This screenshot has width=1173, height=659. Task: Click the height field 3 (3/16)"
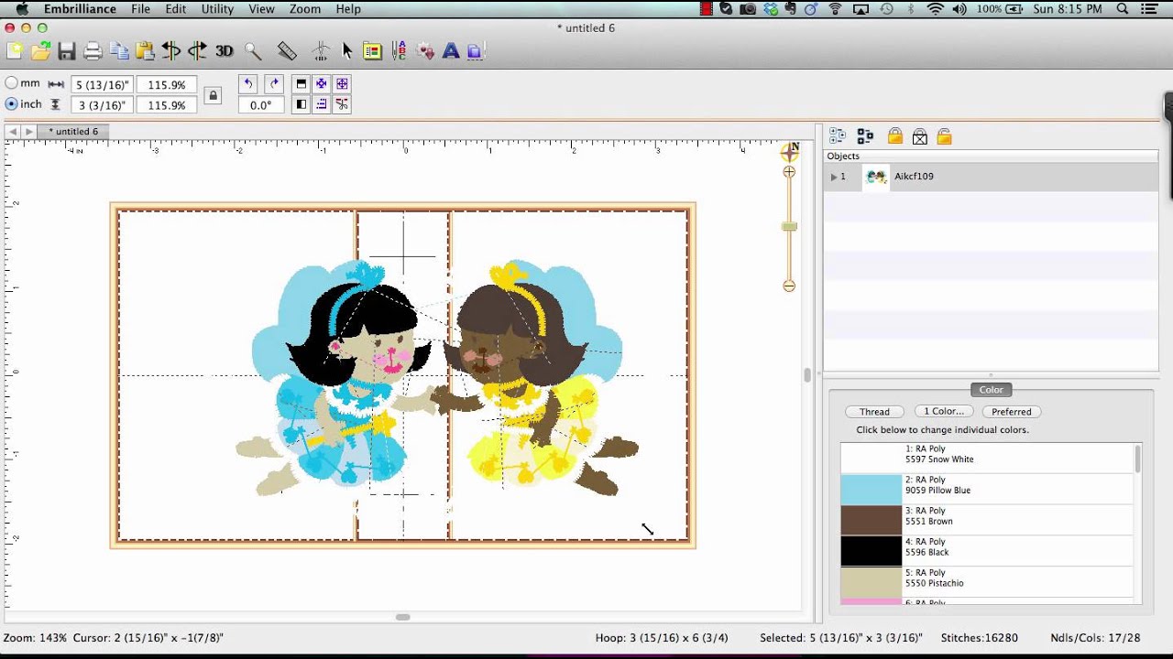[x=102, y=105]
